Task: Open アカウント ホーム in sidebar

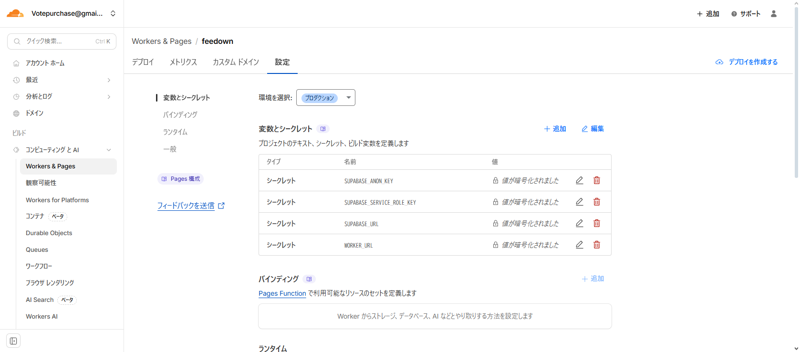Action: pyautogui.click(x=45, y=63)
